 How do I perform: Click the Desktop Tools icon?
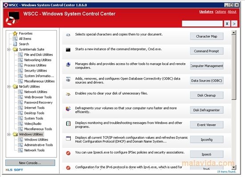point(20,113)
